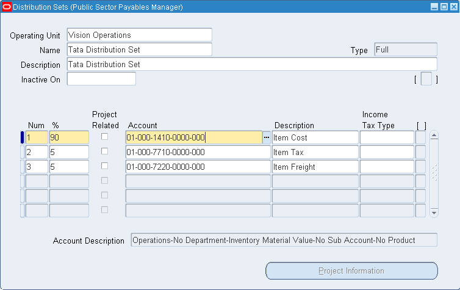460x290 pixels.
Task: Select account 01-000-7710-0000-000 field
Action: pyautogui.click(x=198, y=152)
